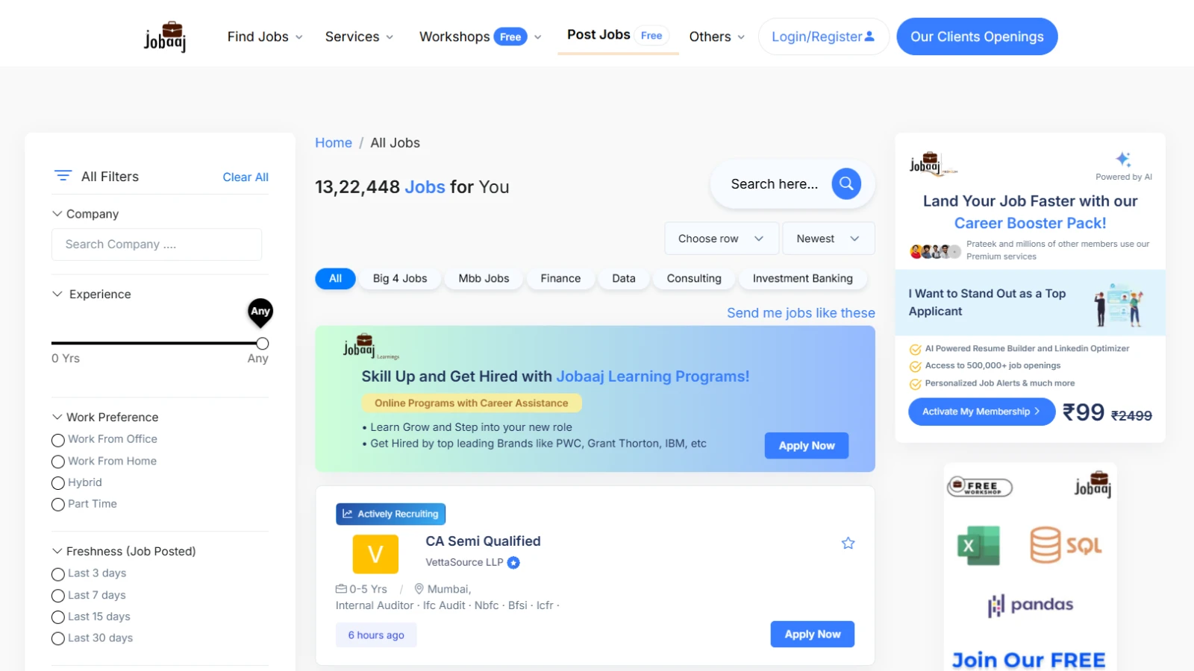
Task: Open the Find Jobs menu
Action: pyautogui.click(x=265, y=37)
